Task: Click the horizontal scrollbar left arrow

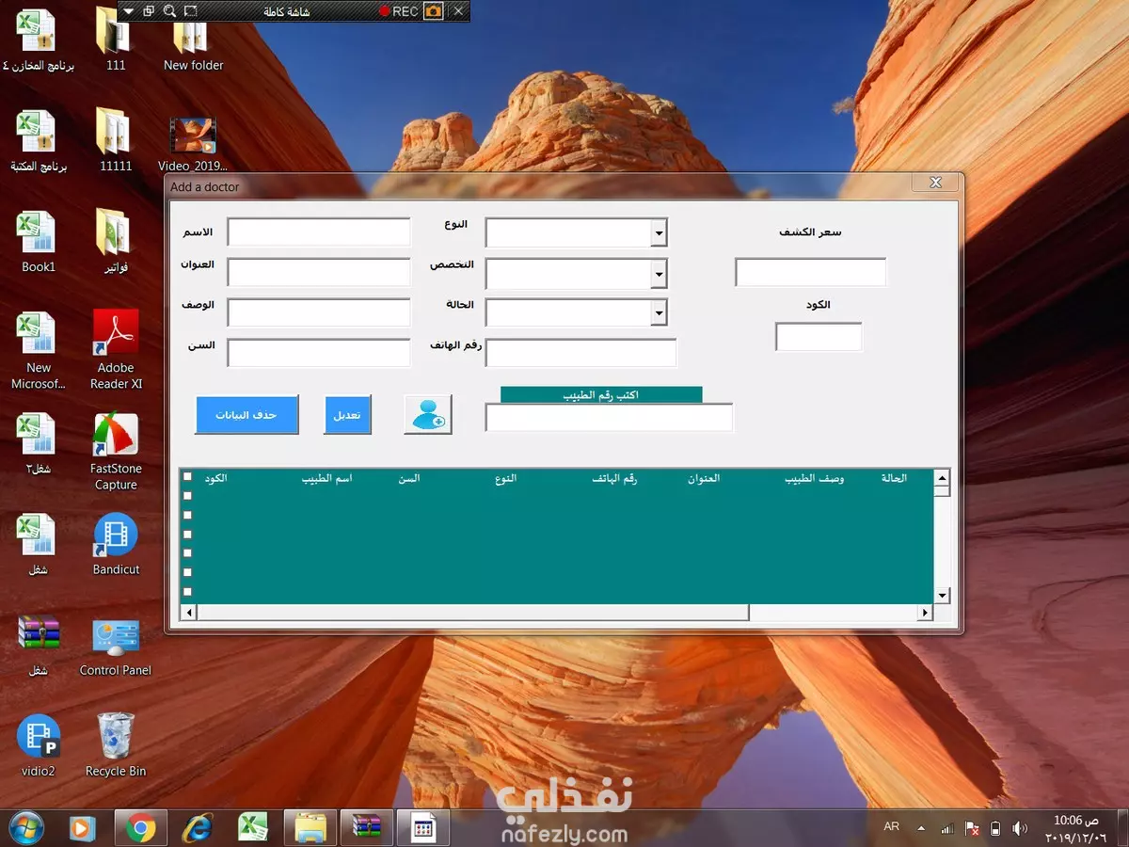Action: point(187,613)
